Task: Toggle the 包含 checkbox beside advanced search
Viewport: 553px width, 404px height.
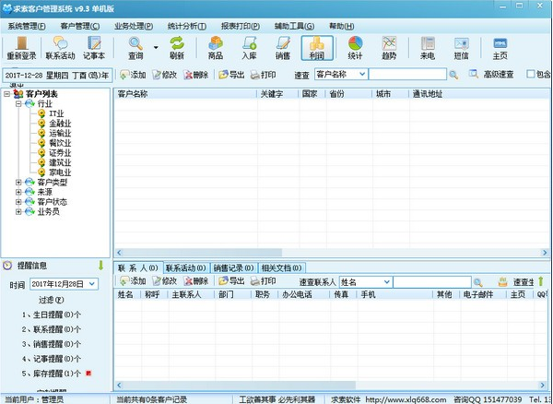Action: 529,74
